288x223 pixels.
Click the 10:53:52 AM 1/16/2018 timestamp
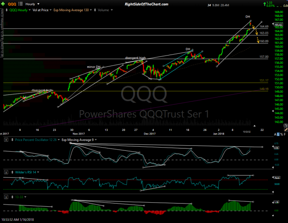[18, 219]
